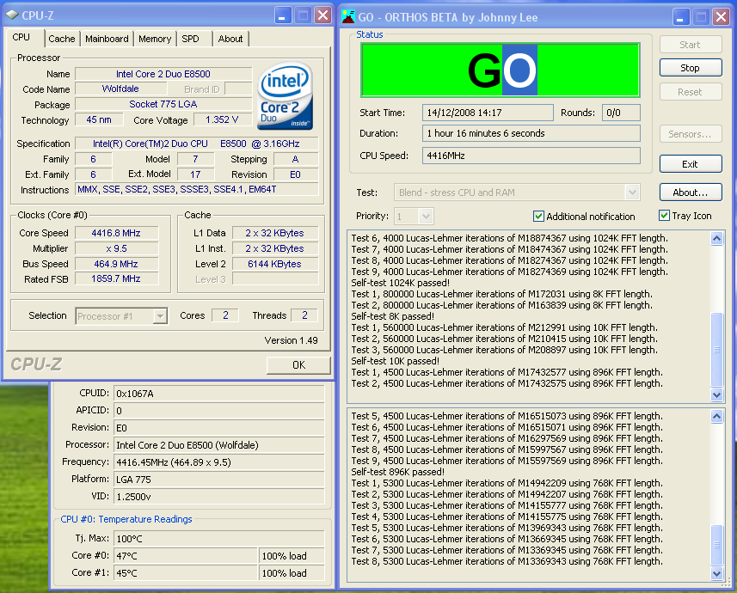Image resolution: width=737 pixels, height=593 pixels.
Task: Click the Instructions MMX, SSE list field
Action: tap(196, 189)
